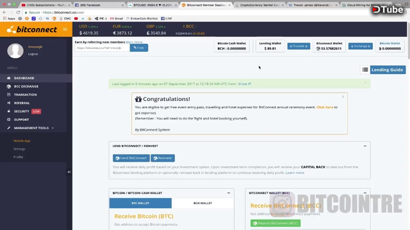Open the Facebook LIVE bookmark

(167, 19)
